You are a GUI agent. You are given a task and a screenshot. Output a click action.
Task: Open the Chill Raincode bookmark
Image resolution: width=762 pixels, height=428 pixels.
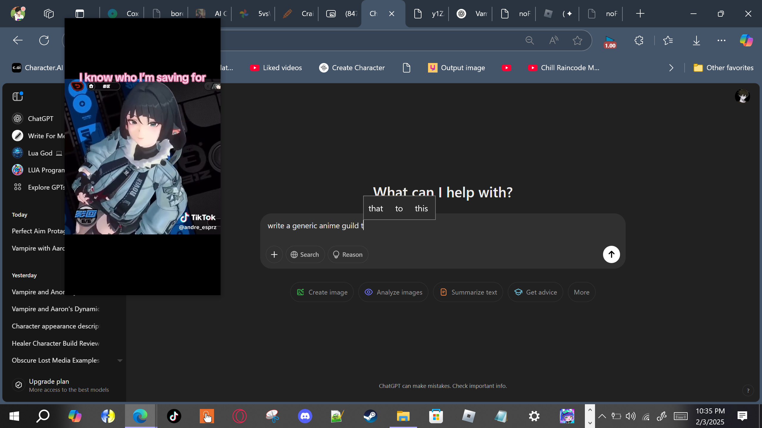pos(564,68)
